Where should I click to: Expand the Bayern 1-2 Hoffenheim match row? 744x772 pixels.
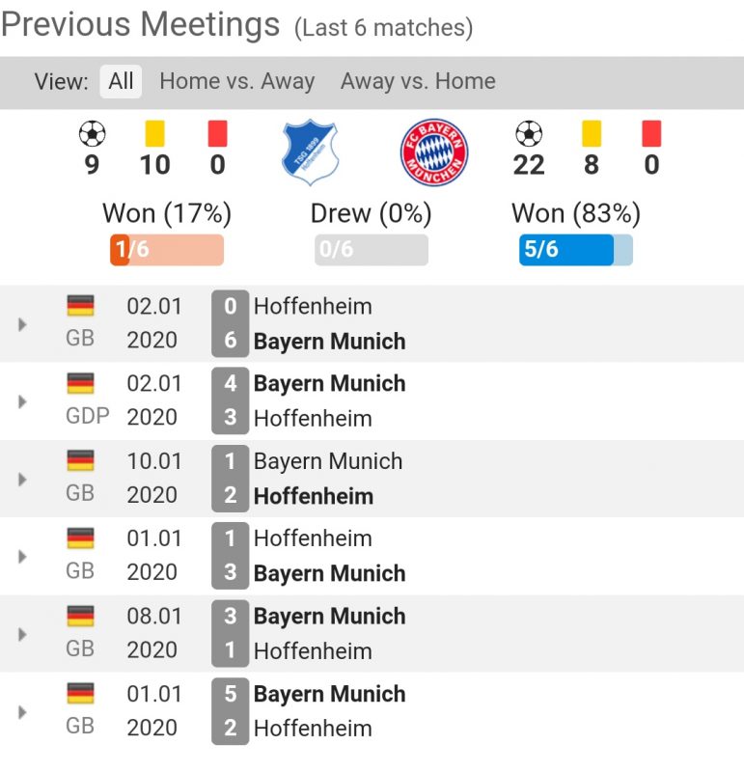tap(22, 479)
